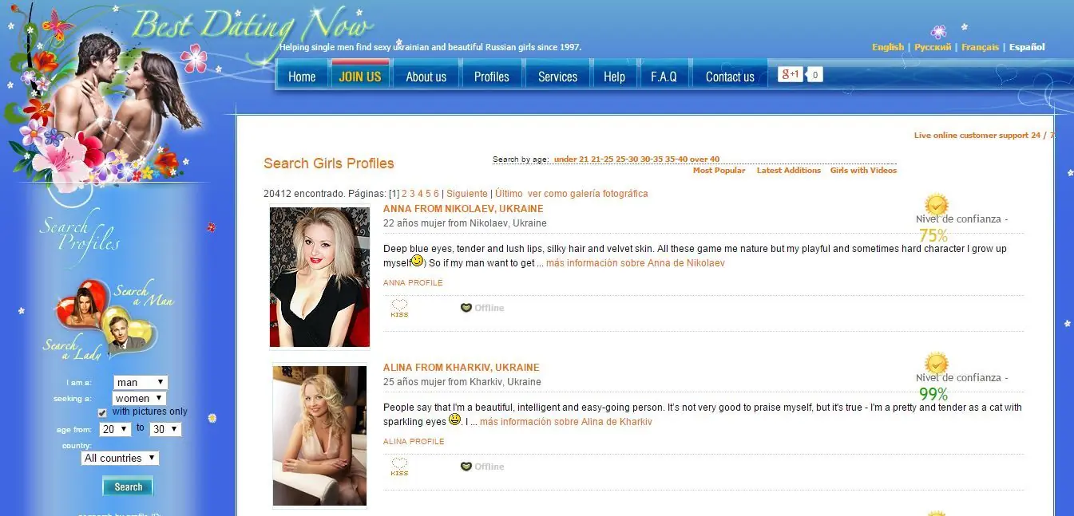
Task: Click the +1 count box showing 0
Action: coord(814,74)
